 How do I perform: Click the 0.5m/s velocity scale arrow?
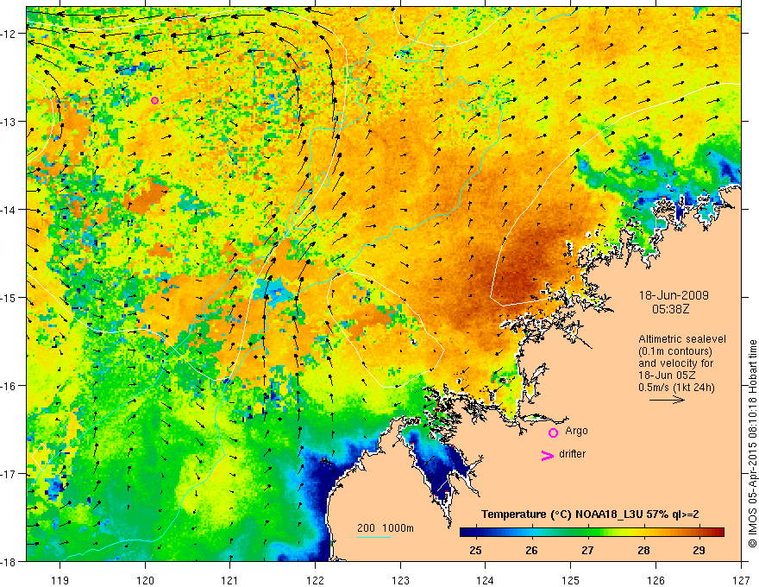(x=667, y=400)
